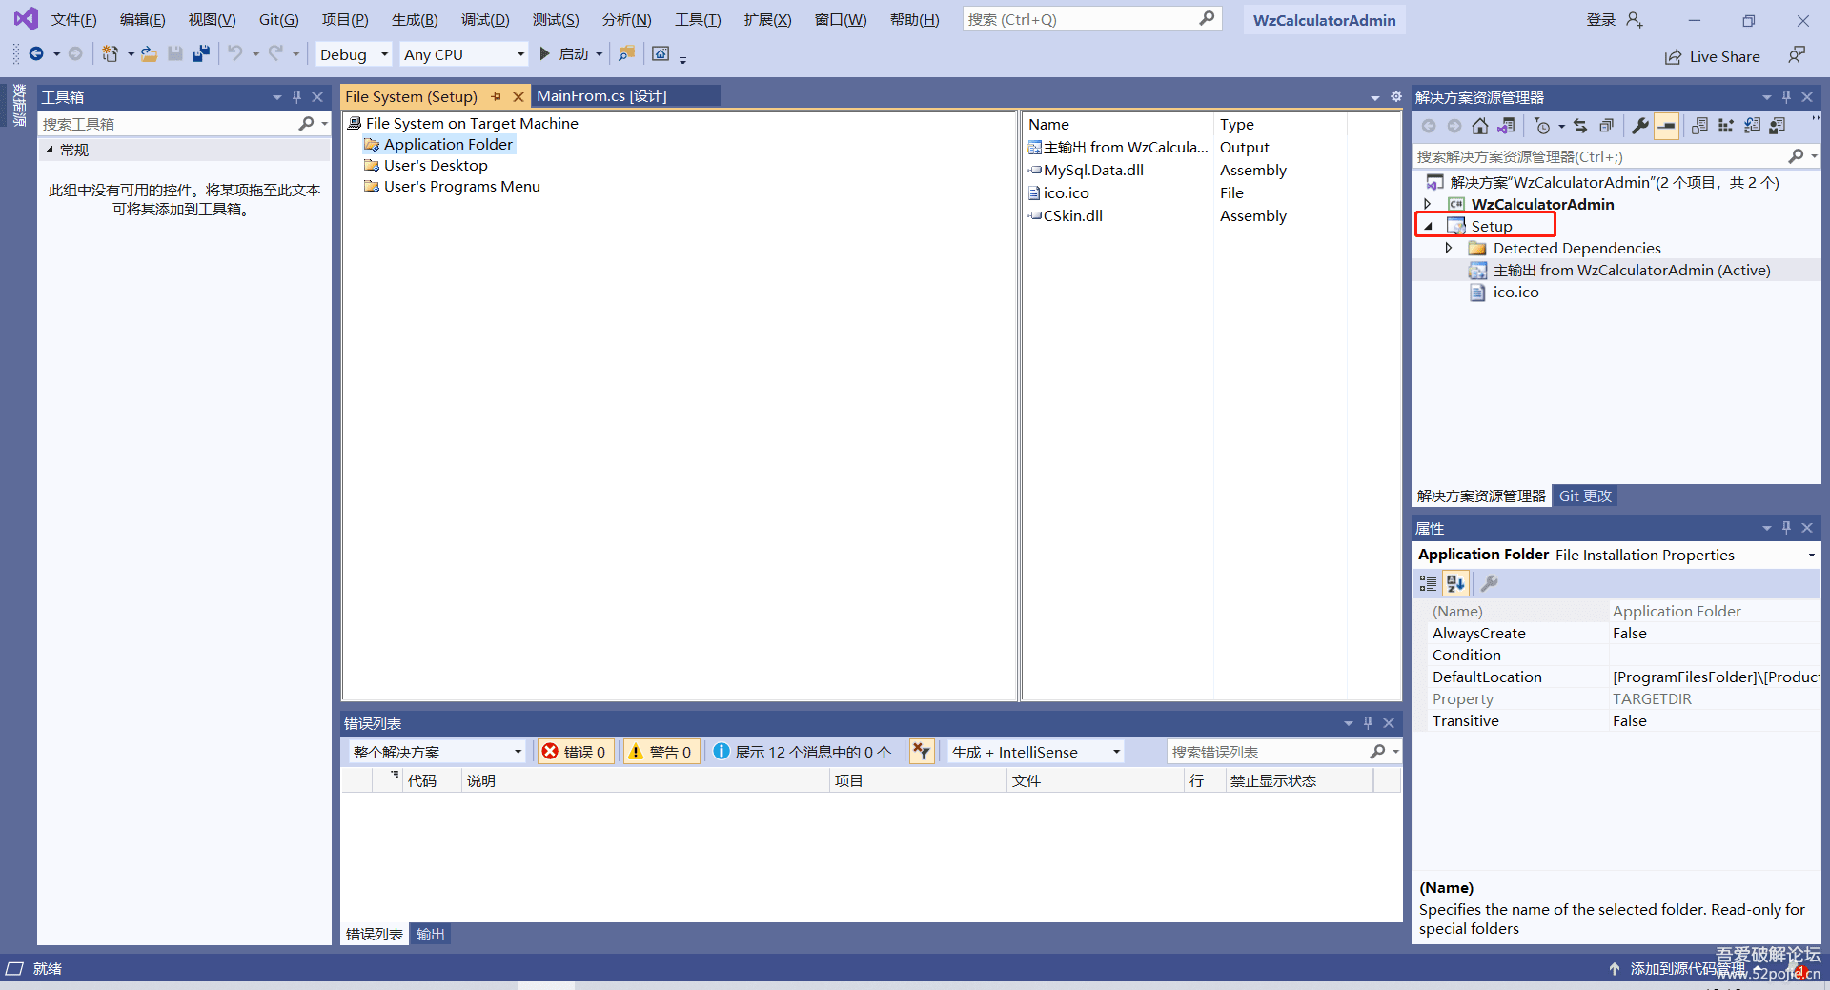Toggle the 消息 messages filter button
Image resolution: width=1830 pixels, height=990 pixels.
point(803,752)
